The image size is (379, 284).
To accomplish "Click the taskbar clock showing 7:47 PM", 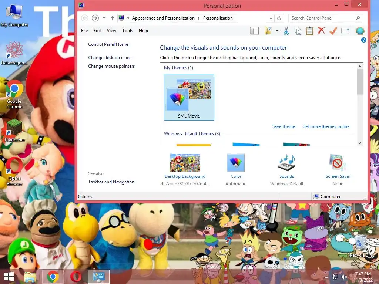I will [x=363, y=277].
